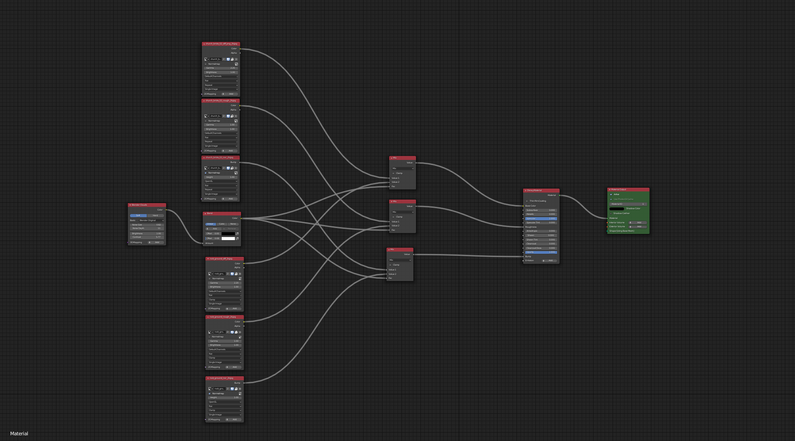The height and width of the screenshot is (441, 795).
Task: Click image editor icon beside Normalmap on rock_ground_rough node
Action: coord(240,337)
